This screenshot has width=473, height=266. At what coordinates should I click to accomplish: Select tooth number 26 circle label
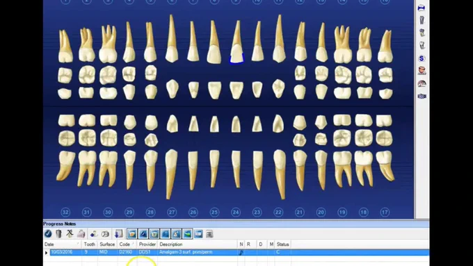[x=193, y=213]
